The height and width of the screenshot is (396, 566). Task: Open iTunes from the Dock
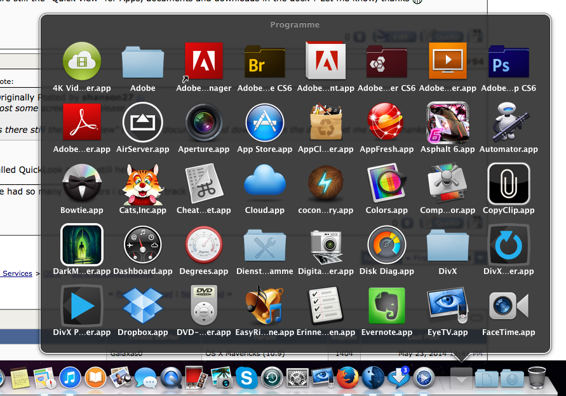pos(70,378)
